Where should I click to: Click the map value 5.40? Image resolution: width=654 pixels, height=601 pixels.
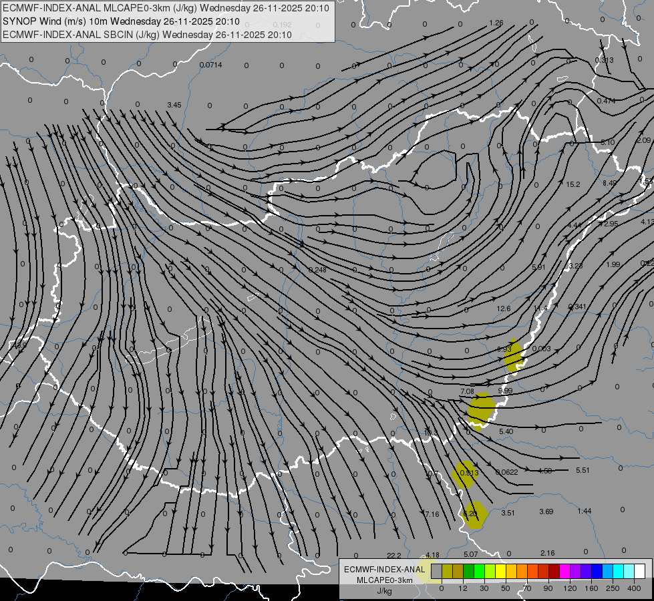tap(506, 431)
